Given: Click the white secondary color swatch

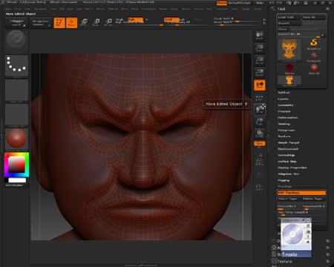Looking at the screenshot, I should tap(17, 180).
